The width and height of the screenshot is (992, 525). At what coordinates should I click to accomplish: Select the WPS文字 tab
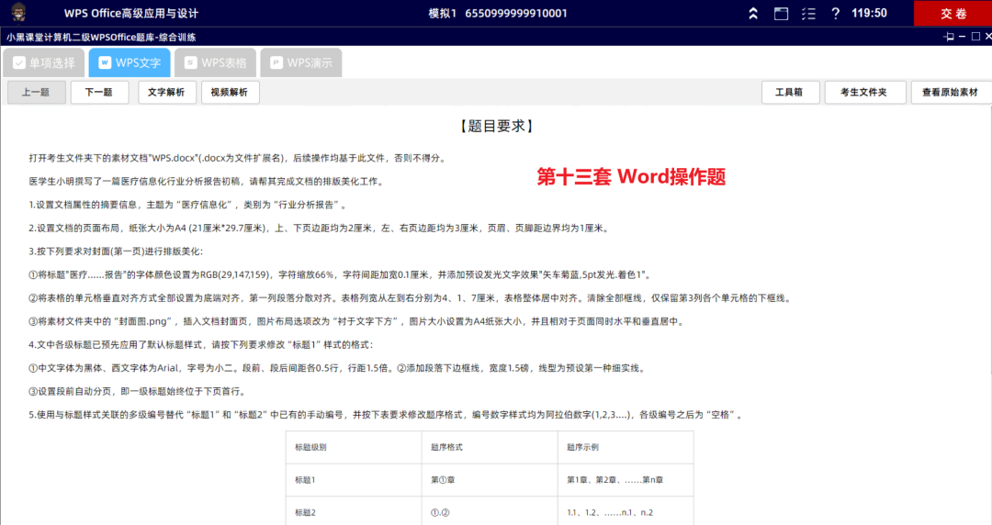point(130,62)
